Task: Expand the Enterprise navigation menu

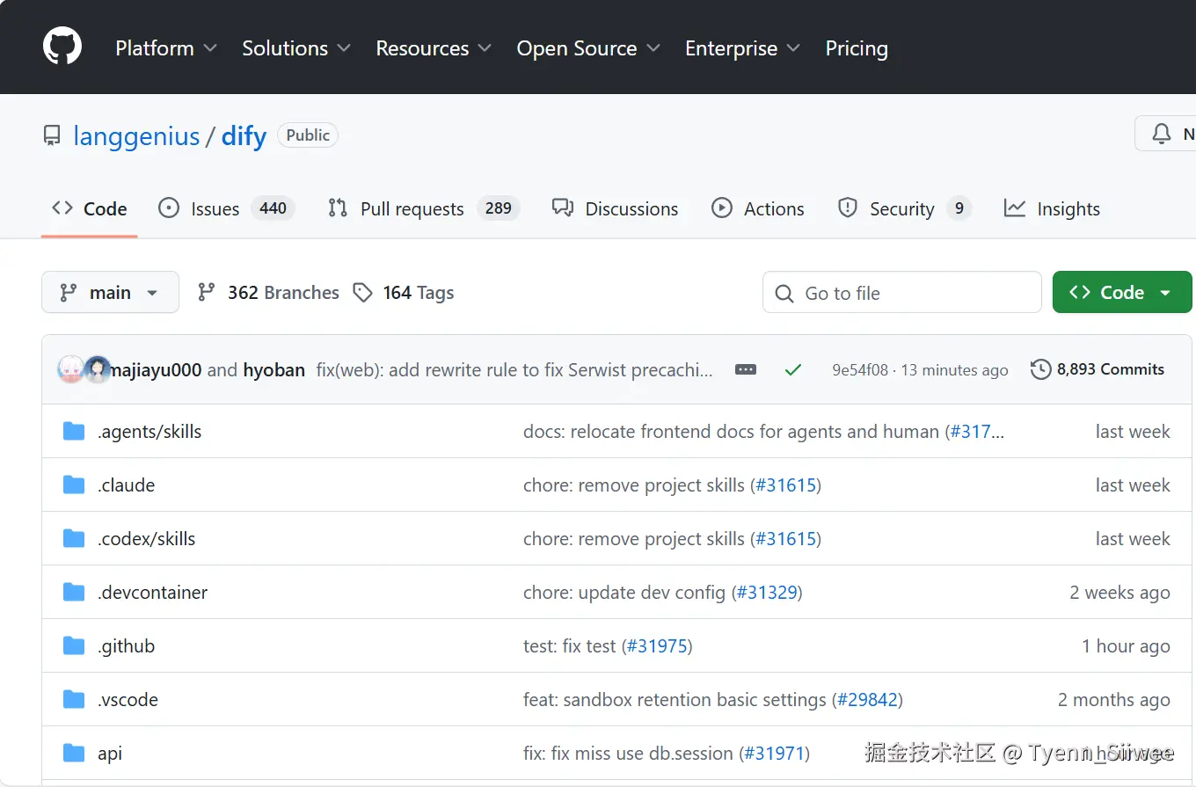Action: click(743, 48)
